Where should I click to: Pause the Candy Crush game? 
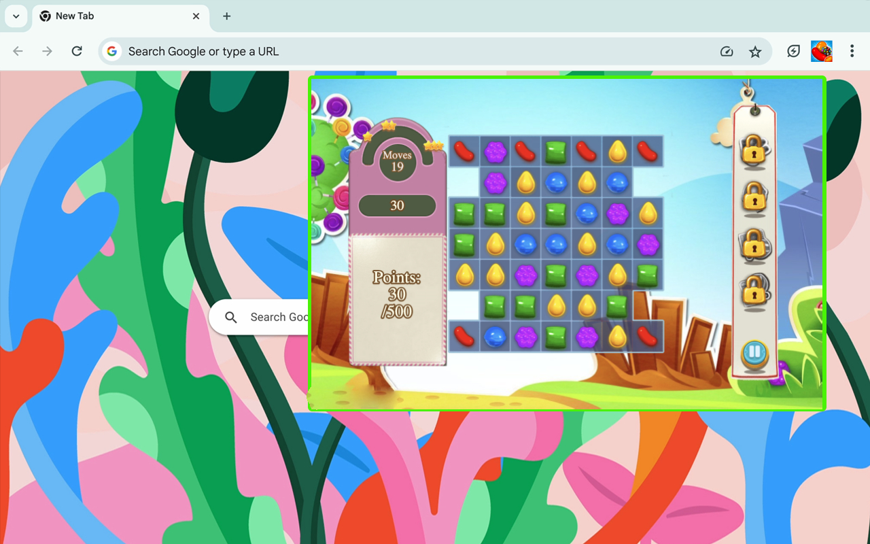tap(754, 354)
